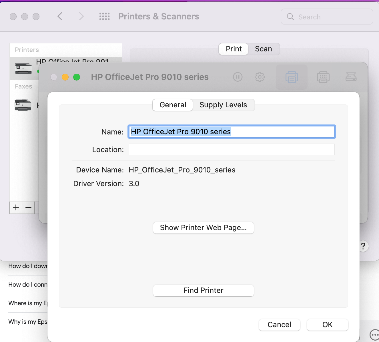Click the Printers list header
The image size is (379, 342).
[x=27, y=50]
